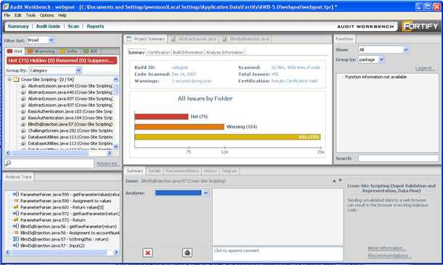Click the next issue down arrow

click(341, 180)
